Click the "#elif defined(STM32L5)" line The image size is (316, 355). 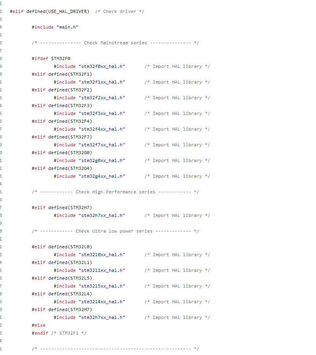tap(62, 278)
